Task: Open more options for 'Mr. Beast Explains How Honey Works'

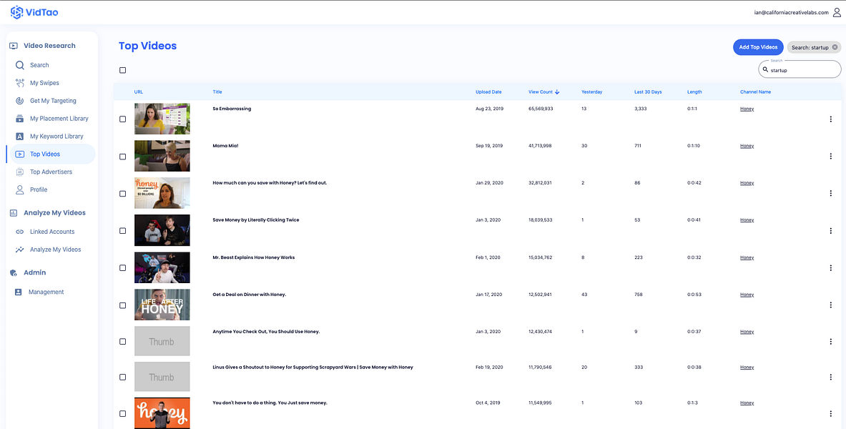Action: tap(830, 267)
